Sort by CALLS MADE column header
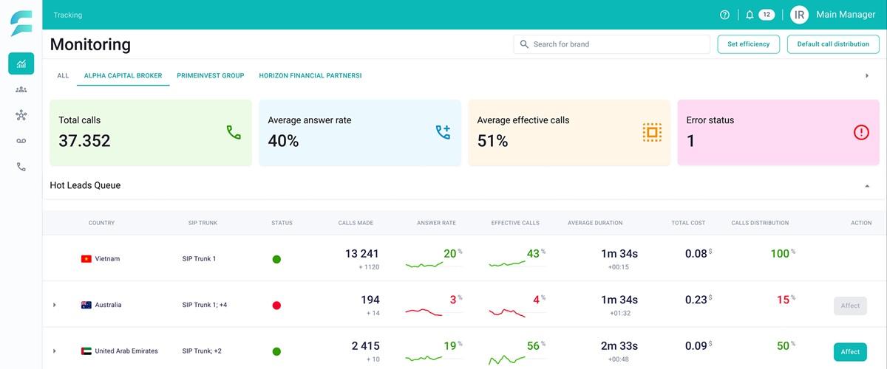Viewport: 887px width, 369px height. click(x=356, y=223)
